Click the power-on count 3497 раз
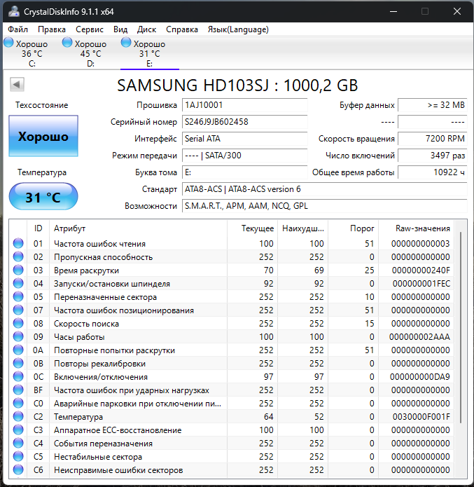 433,156
